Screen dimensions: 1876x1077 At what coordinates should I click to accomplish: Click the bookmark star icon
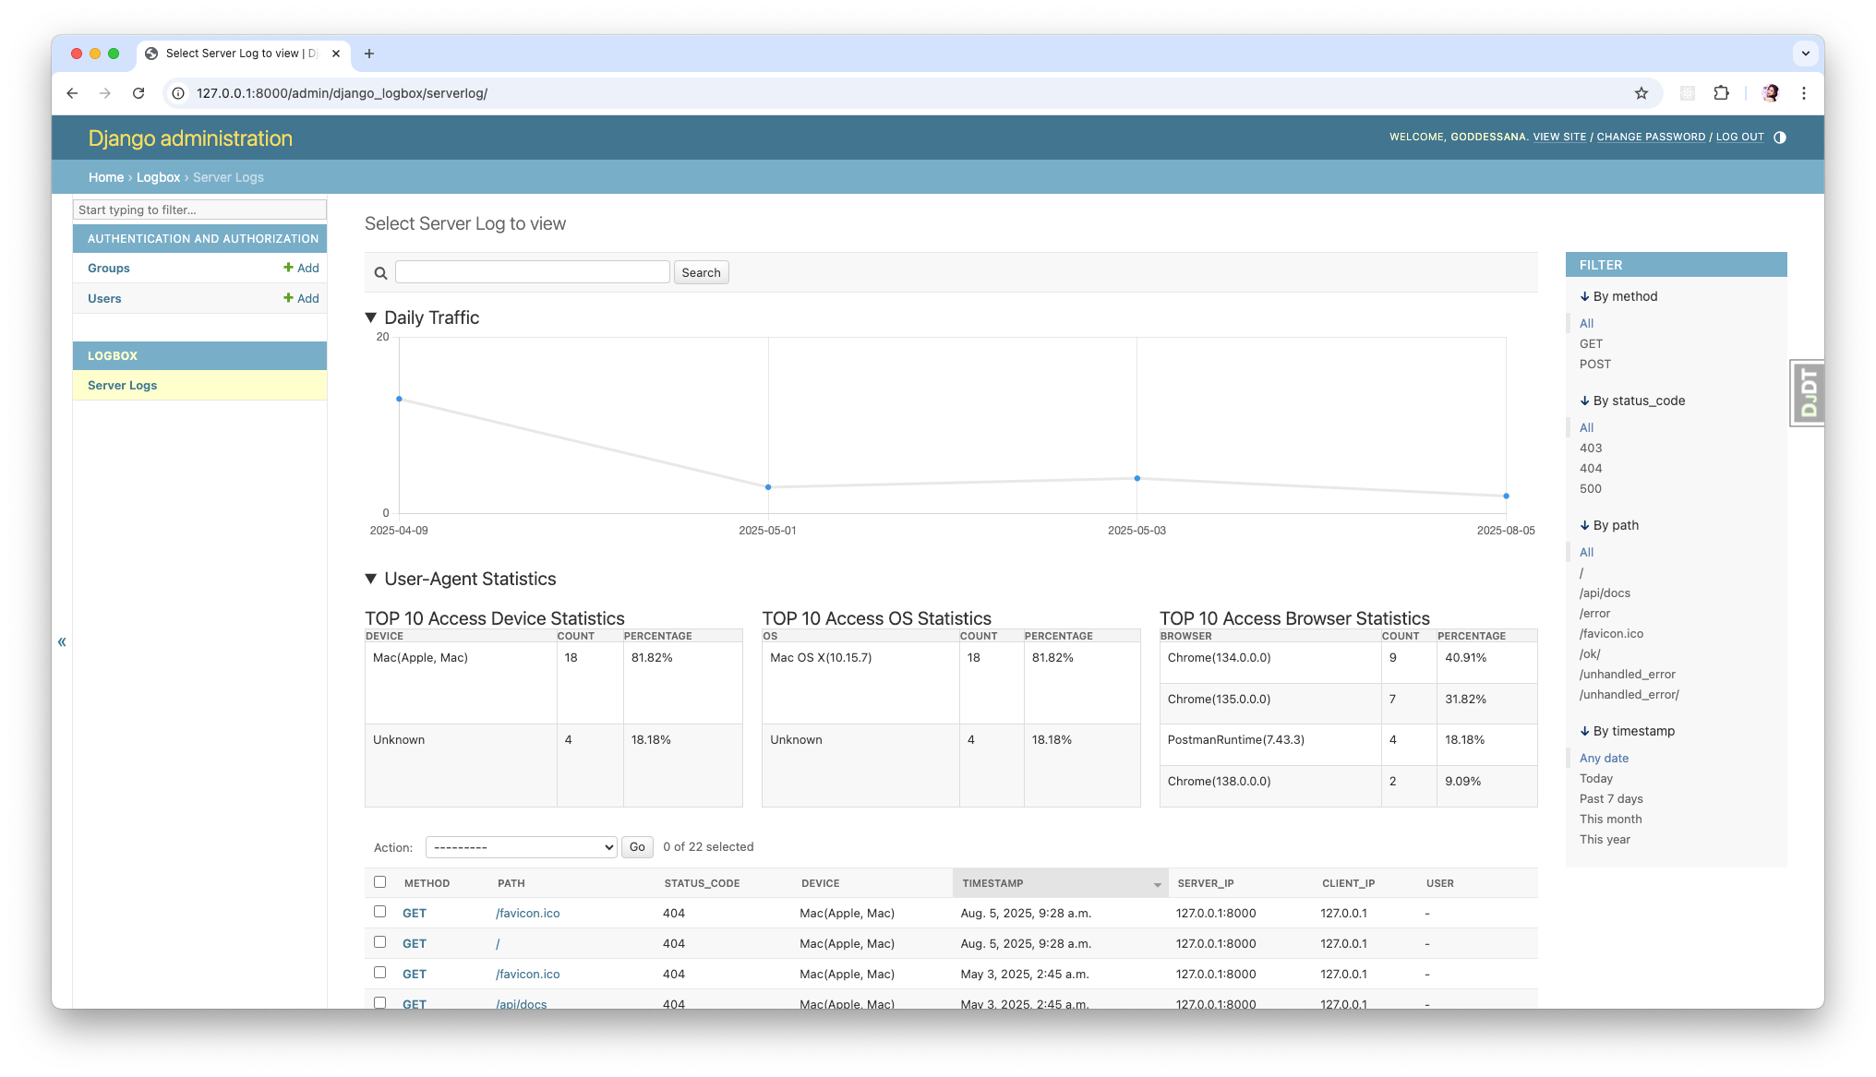1641,93
